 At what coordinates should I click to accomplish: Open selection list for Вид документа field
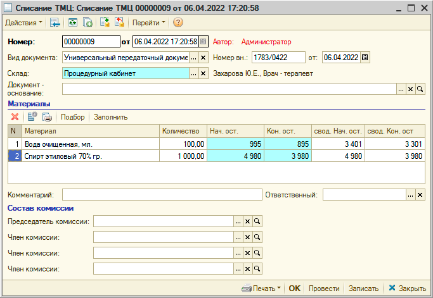point(194,58)
